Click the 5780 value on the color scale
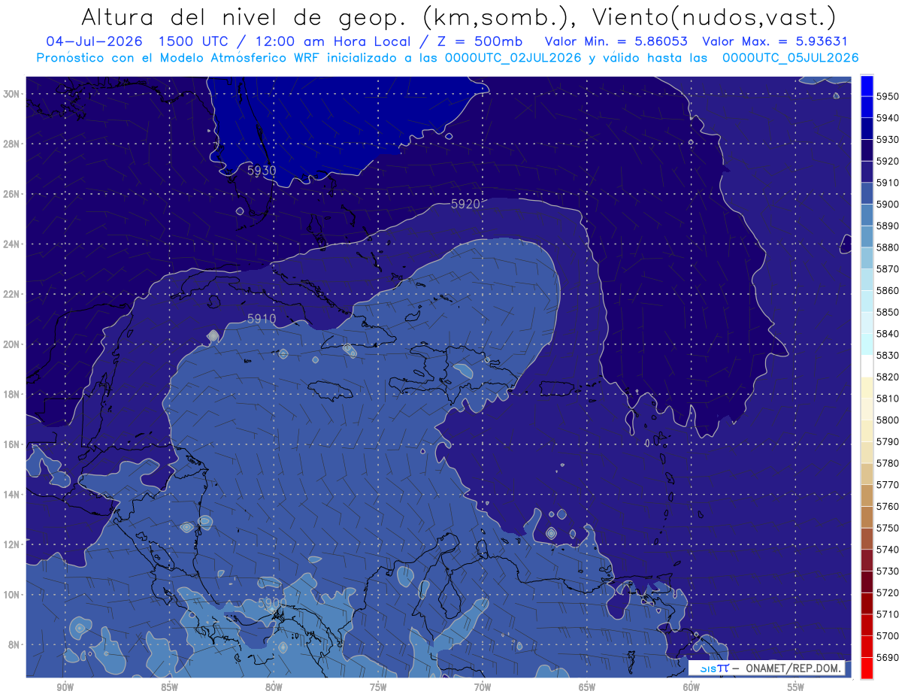The width and height of the screenshot is (902, 697). [x=888, y=463]
